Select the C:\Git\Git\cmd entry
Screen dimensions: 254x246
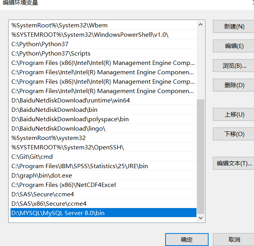tap(103, 157)
